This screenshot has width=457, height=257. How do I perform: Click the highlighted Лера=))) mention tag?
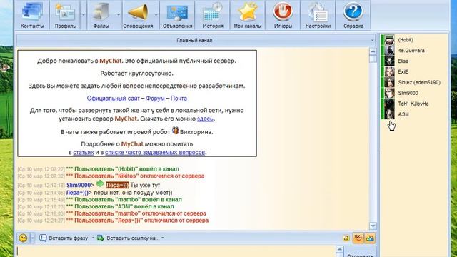click(x=117, y=185)
